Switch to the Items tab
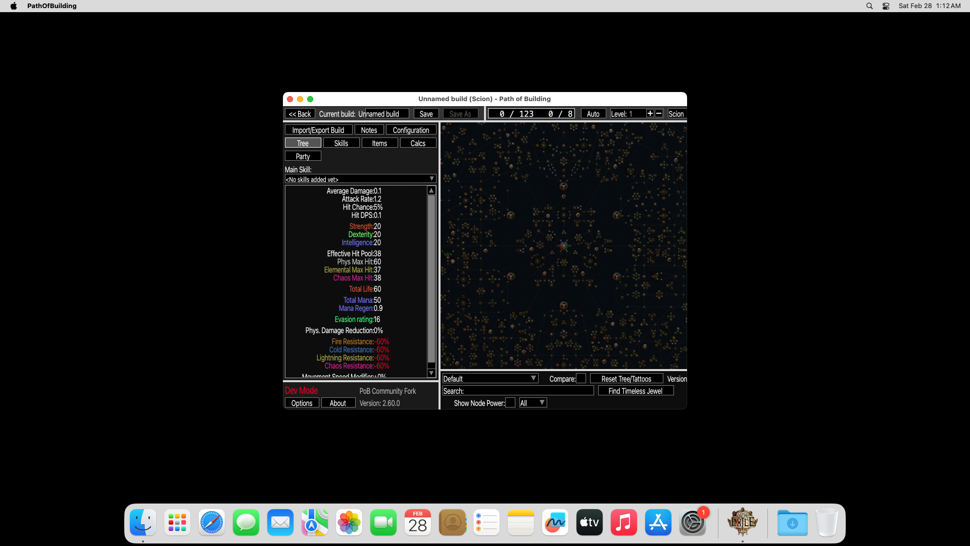The width and height of the screenshot is (970, 546). pyautogui.click(x=379, y=143)
